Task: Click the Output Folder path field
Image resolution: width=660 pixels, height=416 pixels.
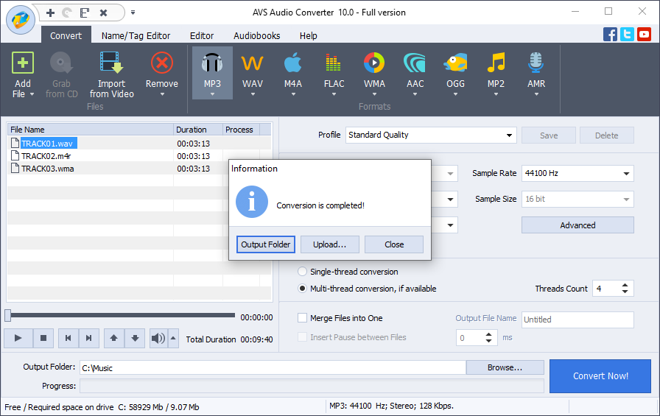Action: (x=273, y=367)
